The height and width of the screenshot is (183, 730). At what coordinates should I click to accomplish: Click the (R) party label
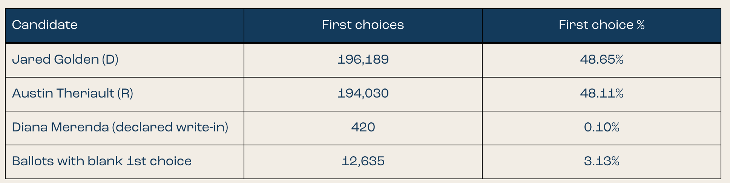click(125, 94)
